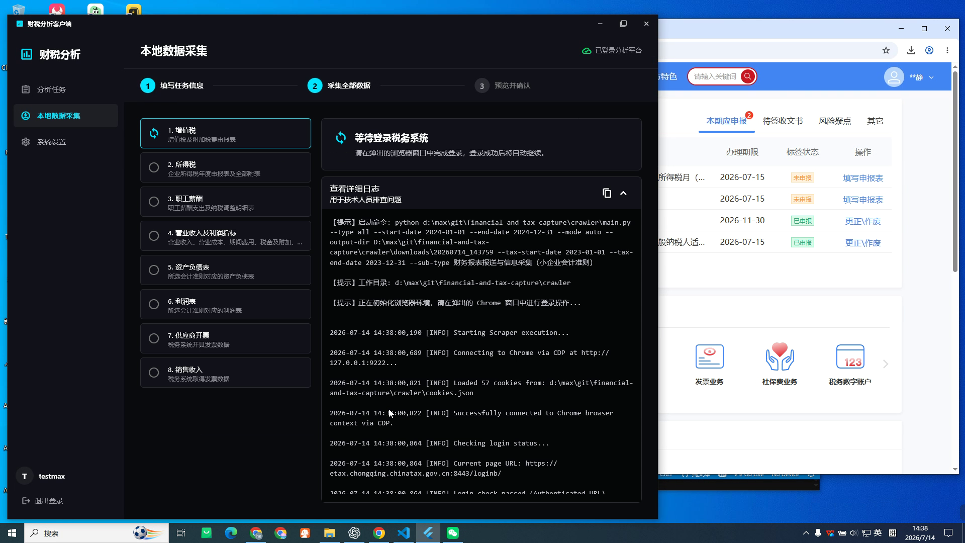The width and height of the screenshot is (965, 543).
Task: Open WeChat from the taskbar
Action: 453,533
